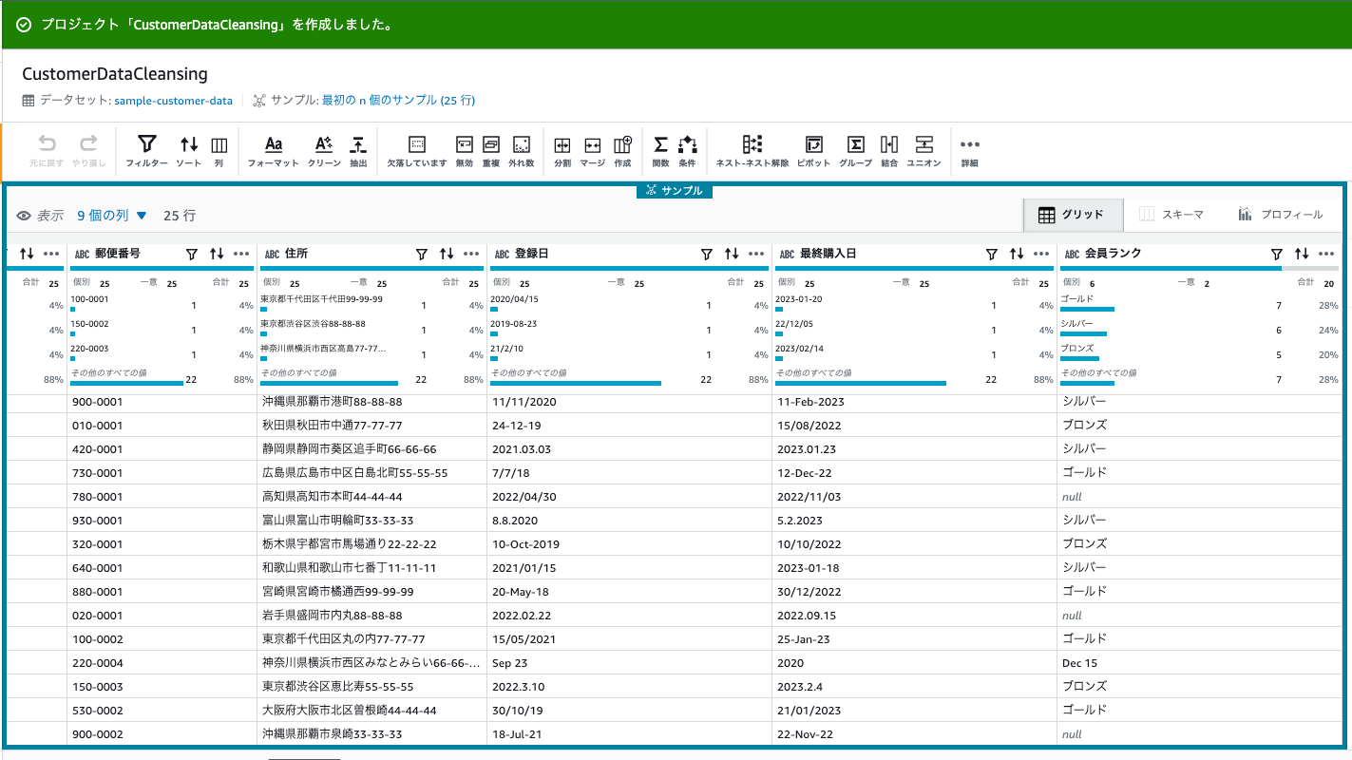Filter the 登録日 column
Screen dimensions: 1352x760
(707, 254)
